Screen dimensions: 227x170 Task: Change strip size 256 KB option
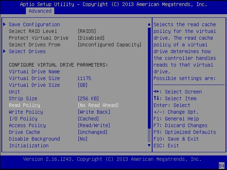click(88, 98)
